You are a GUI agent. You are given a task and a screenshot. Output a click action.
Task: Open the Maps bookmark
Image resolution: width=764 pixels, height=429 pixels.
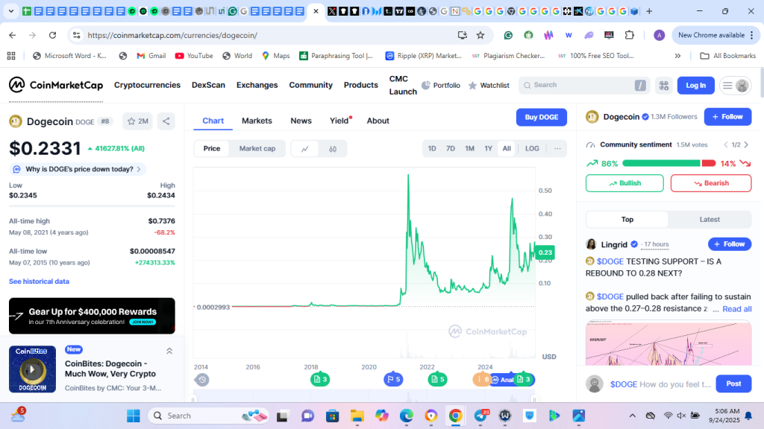tap(276, 56)
